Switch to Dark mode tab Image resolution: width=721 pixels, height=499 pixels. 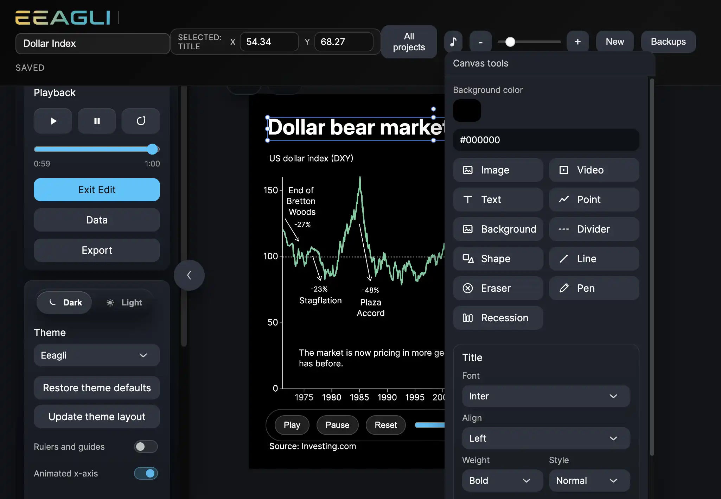(x=64, y=302)
